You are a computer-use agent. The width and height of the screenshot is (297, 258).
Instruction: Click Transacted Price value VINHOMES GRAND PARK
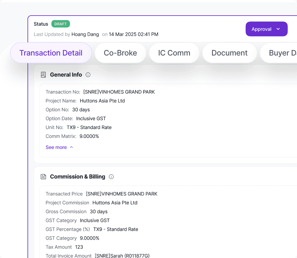pyautogui.click(x=122, y=194)
